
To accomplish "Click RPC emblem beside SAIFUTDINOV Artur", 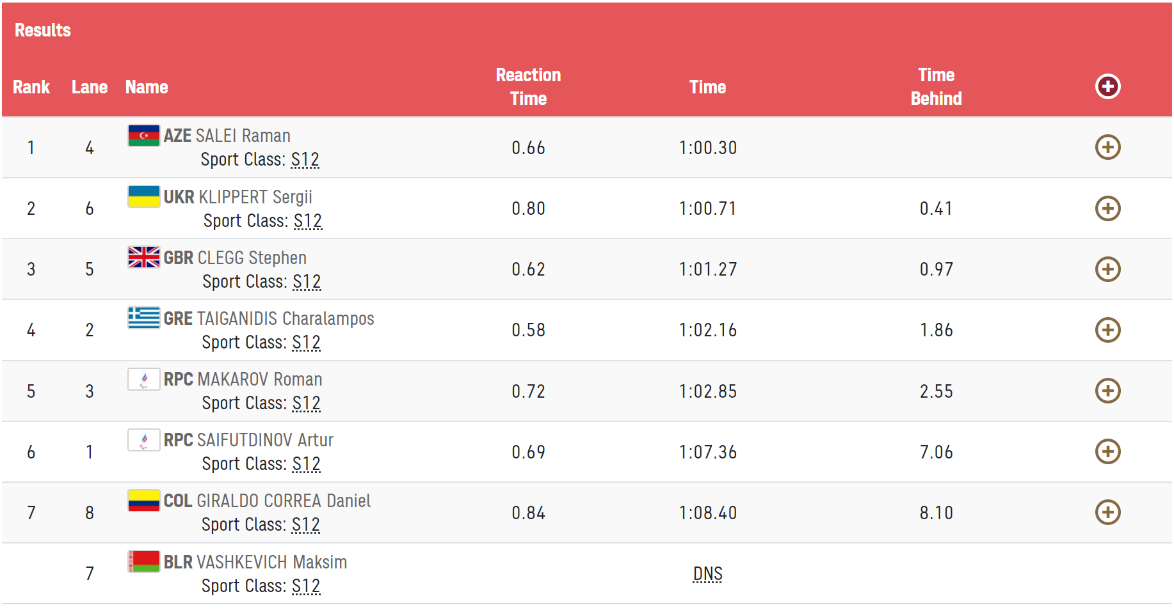I will click(x=143, y=440).
